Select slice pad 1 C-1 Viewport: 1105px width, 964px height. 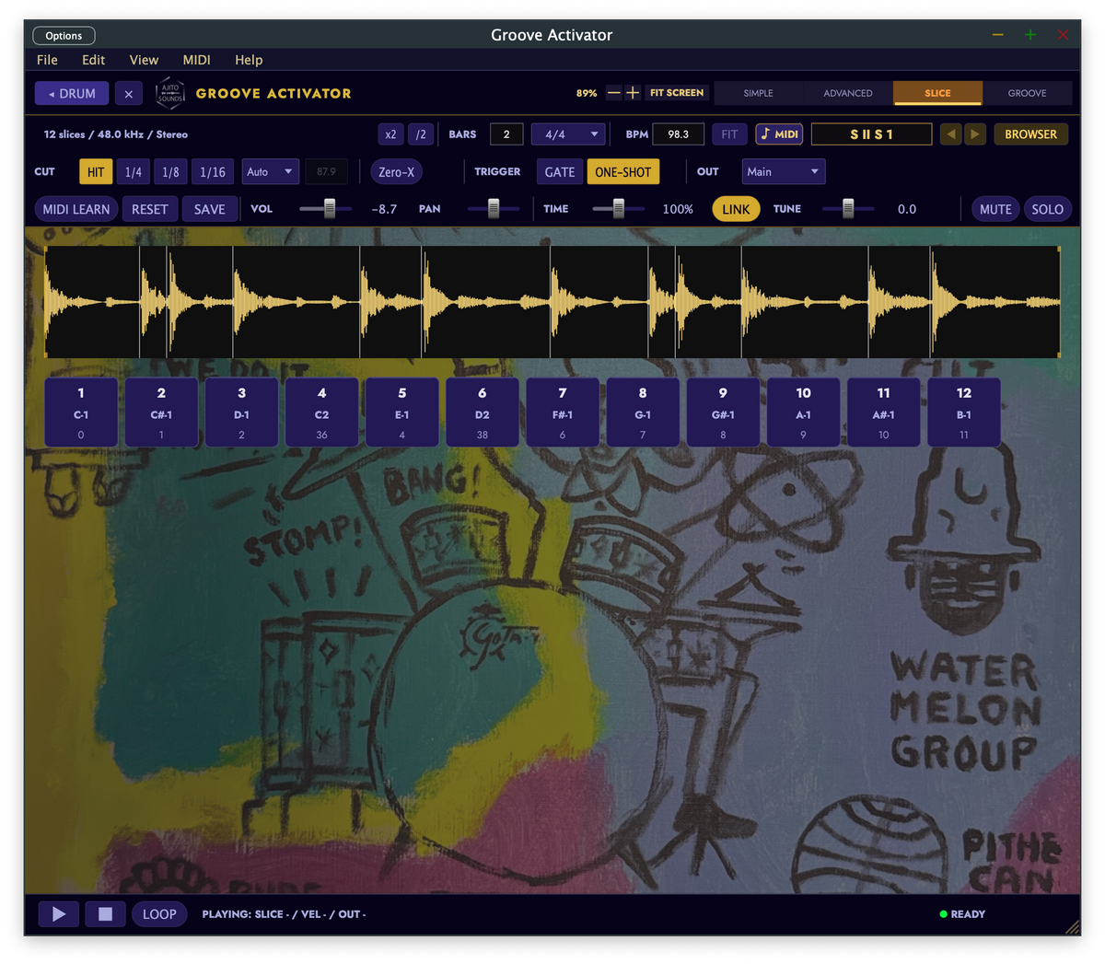tap(81, 412)
